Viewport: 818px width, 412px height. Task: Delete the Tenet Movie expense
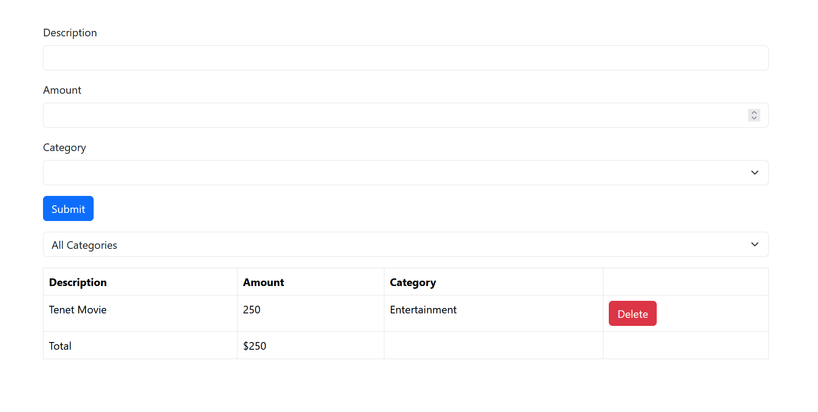[632, 313]
